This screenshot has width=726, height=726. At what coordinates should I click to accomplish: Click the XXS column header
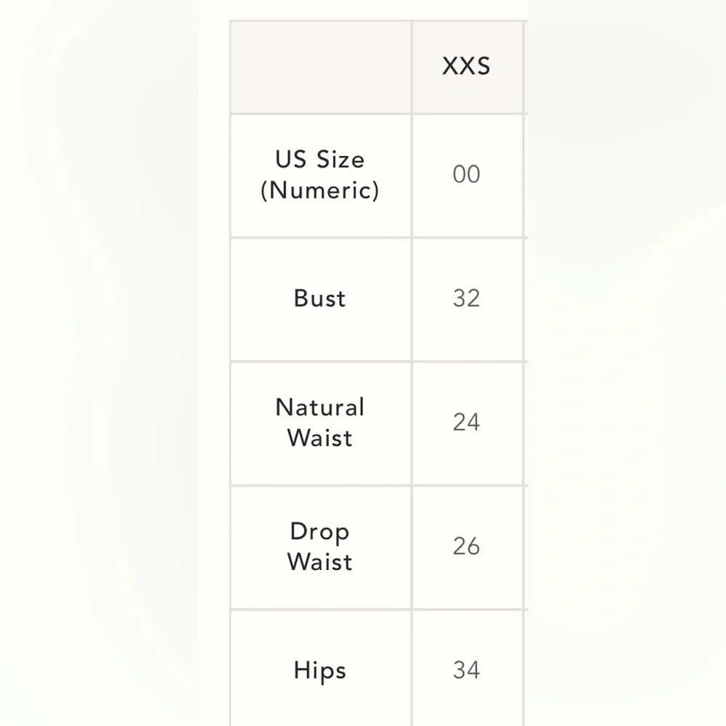(x=466, y=67)
